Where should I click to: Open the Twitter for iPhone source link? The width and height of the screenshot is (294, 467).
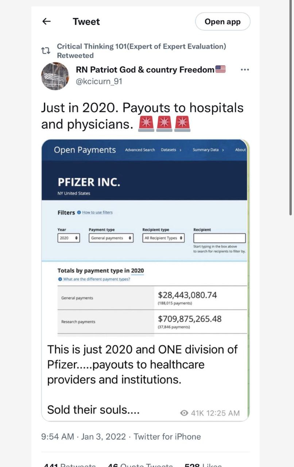pos(167,436)
